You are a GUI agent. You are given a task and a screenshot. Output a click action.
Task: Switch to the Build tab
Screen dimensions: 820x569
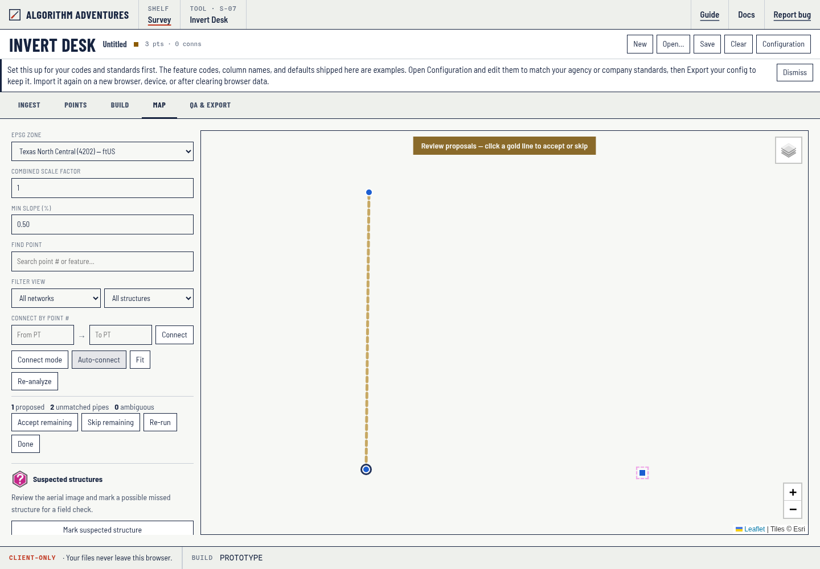(120, 105)
